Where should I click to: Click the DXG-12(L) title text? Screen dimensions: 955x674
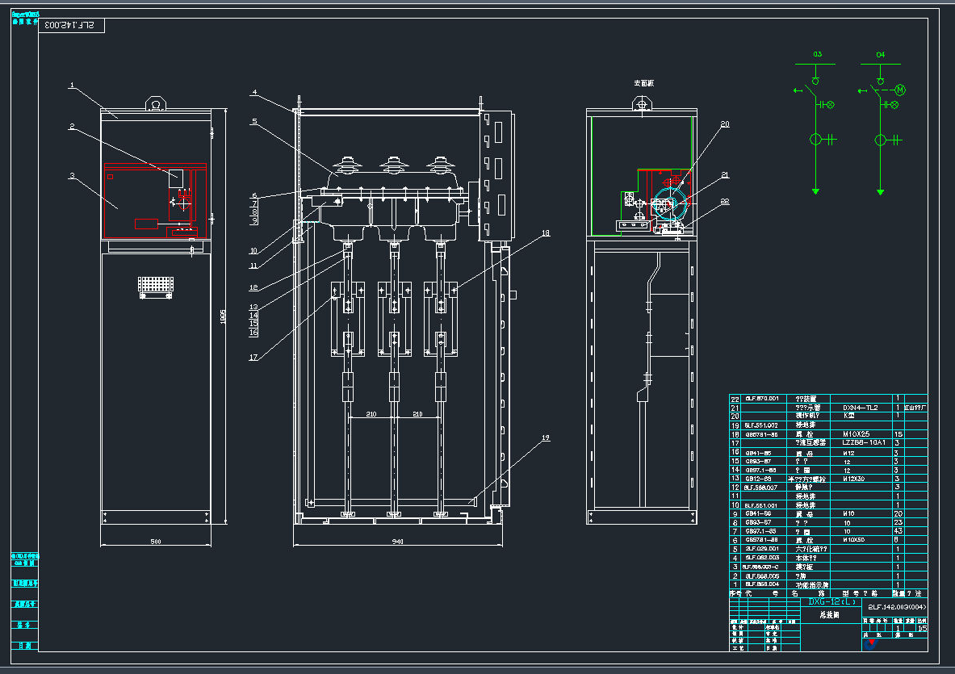tap(831, 602)
